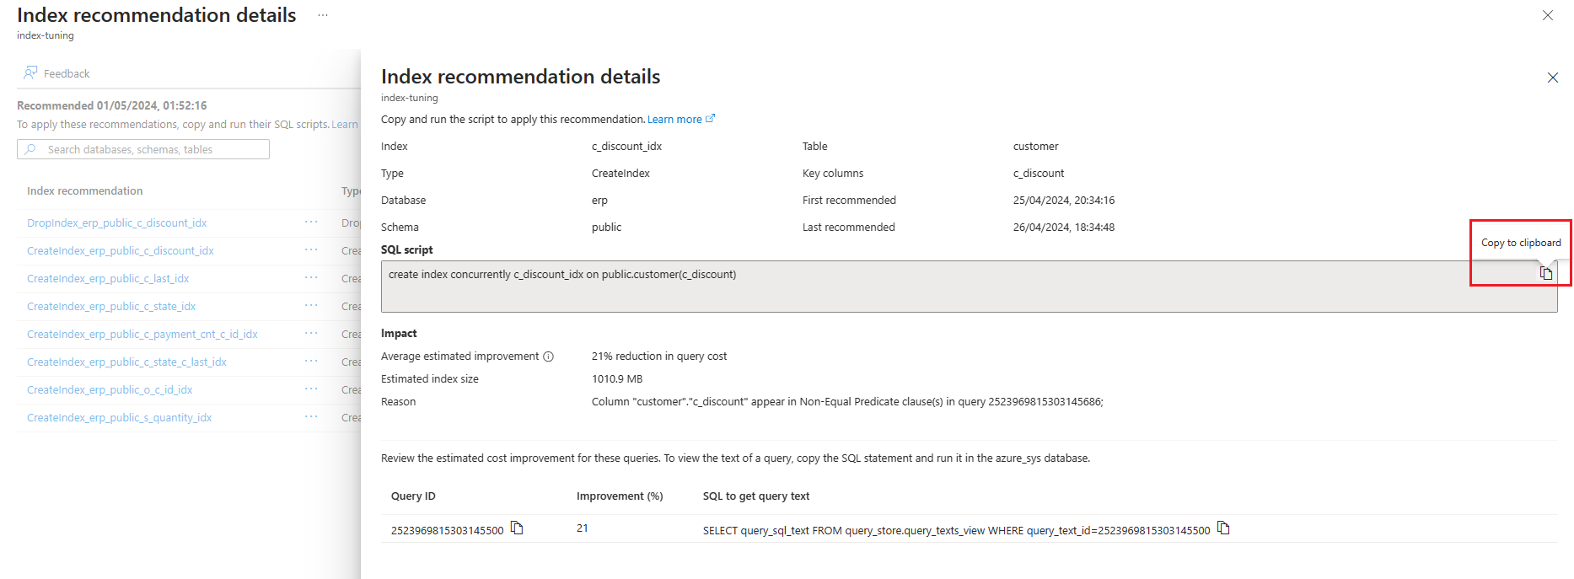The width and height of the screenshot is (1574, 579).
Task: Sort by the Index recommendation column header
Action: [x=84, y=191]
